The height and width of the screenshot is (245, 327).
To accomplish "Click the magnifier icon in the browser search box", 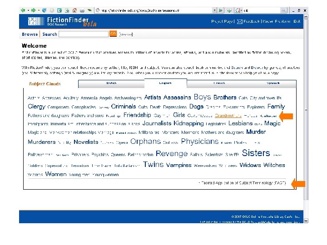I will pyautogui.click(x=283, y=10).
